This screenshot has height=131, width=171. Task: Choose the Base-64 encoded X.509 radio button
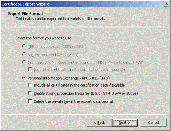[24, 54]
